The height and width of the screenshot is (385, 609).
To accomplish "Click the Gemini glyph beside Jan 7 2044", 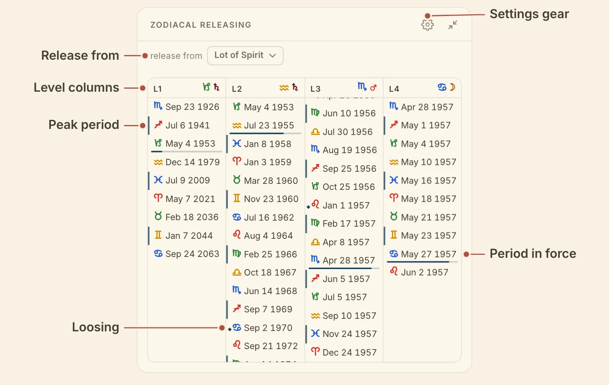I will coord(158,235).
